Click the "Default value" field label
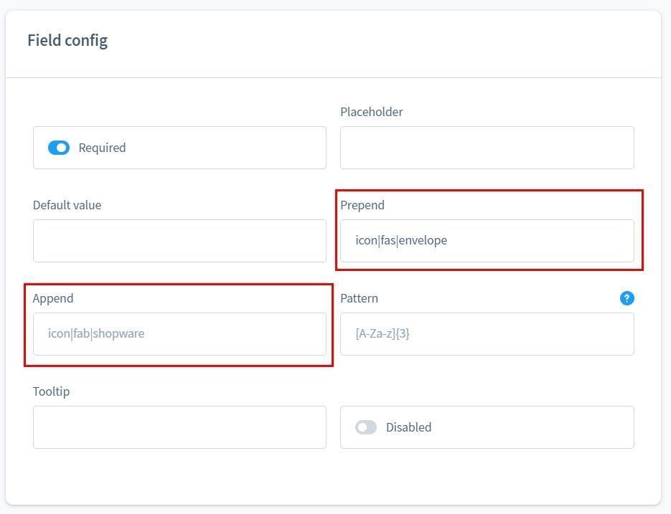The width and height of the screenshot is (671, 514). pos(67,205)
